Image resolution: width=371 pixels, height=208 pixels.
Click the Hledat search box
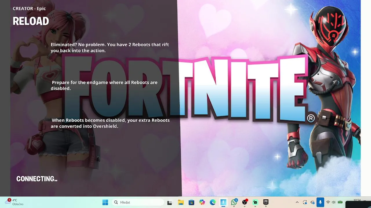(x=138, y=202)
